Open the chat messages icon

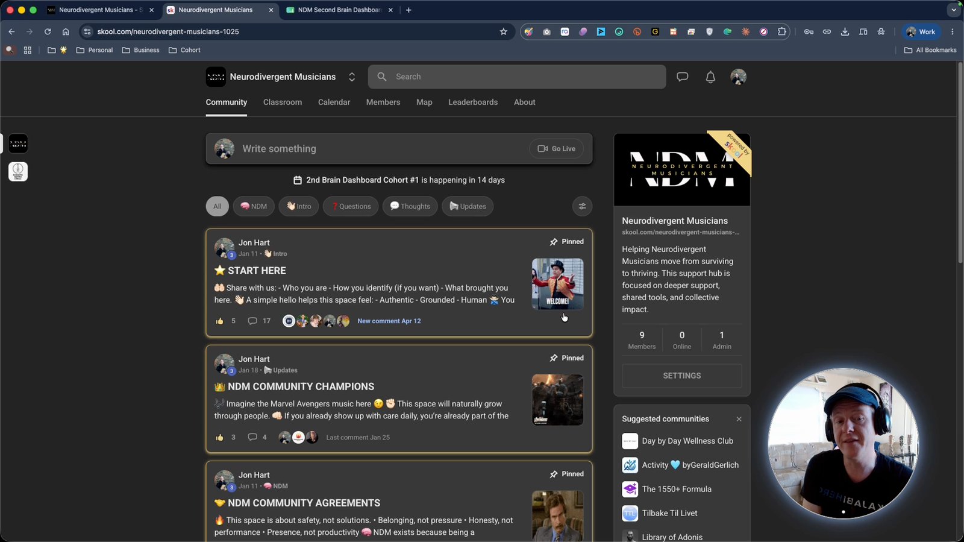point(682,77)
